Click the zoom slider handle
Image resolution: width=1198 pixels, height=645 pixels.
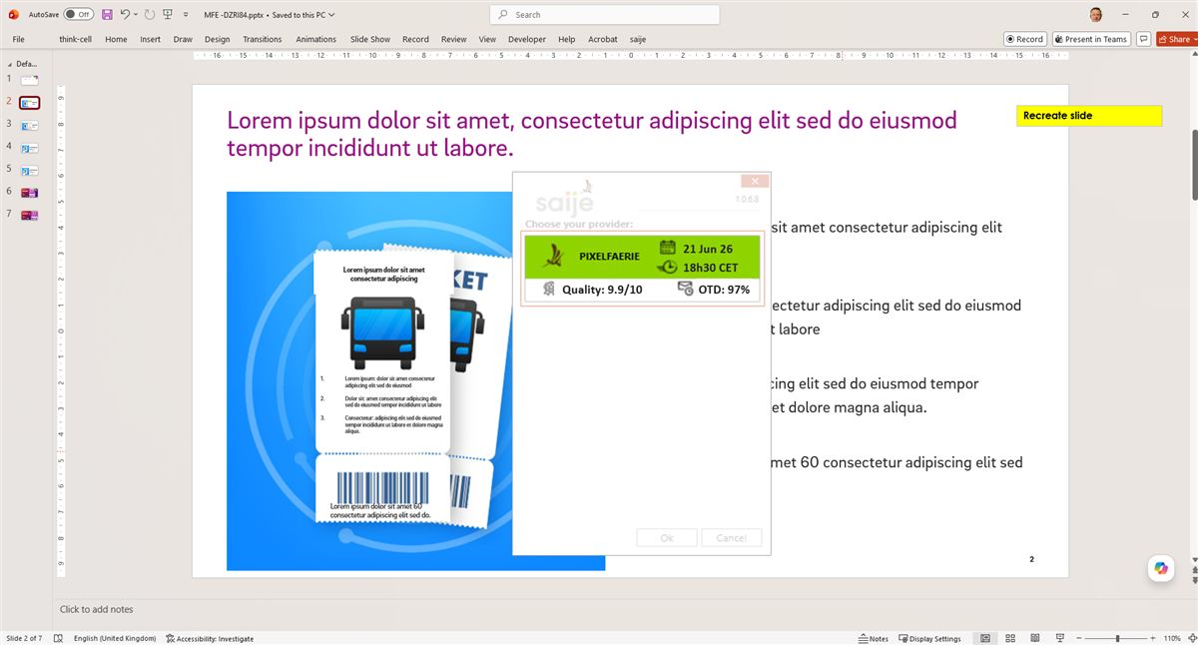tap(1117, 638)
